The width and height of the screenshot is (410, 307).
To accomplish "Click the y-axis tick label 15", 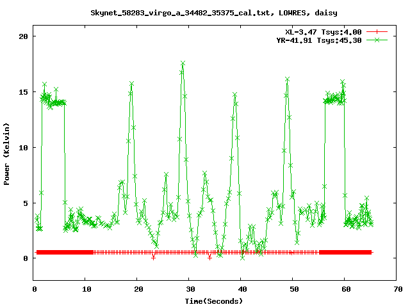I will click(x=23, y=92).
